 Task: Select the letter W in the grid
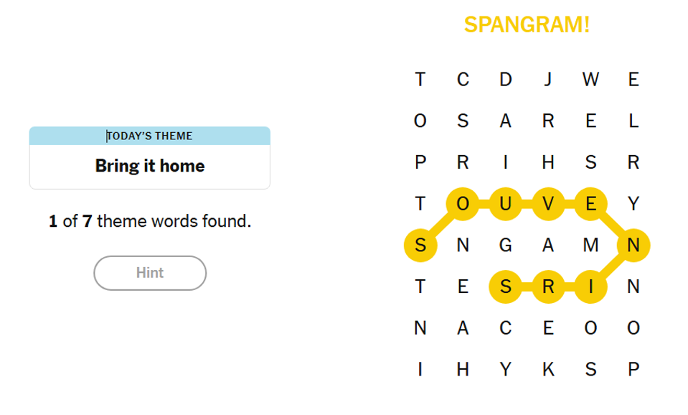point(590,80)
